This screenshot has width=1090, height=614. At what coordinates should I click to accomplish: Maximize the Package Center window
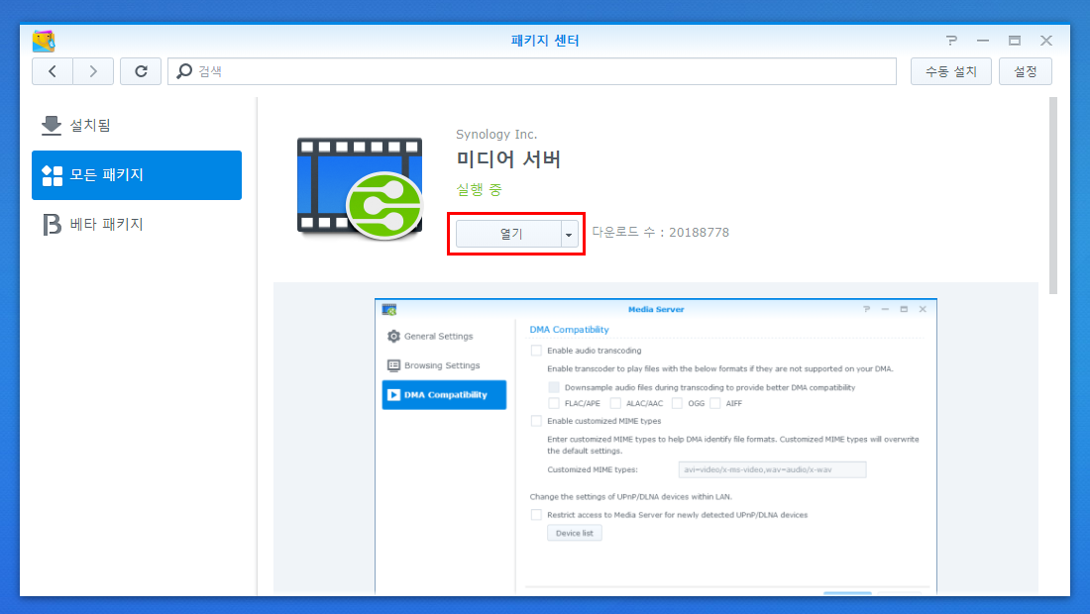click(x=1015, y=41)
